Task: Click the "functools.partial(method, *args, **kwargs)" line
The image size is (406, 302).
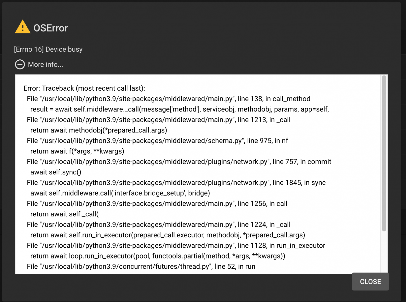Action: tap(158, 256)
